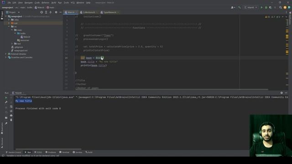This screenshot has height=164, width=292.
Task: Run the program with the green toolbar play icon
Action: [x=261, y=7]
